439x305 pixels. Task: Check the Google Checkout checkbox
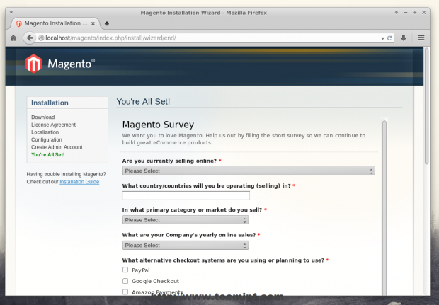[125, 281]
